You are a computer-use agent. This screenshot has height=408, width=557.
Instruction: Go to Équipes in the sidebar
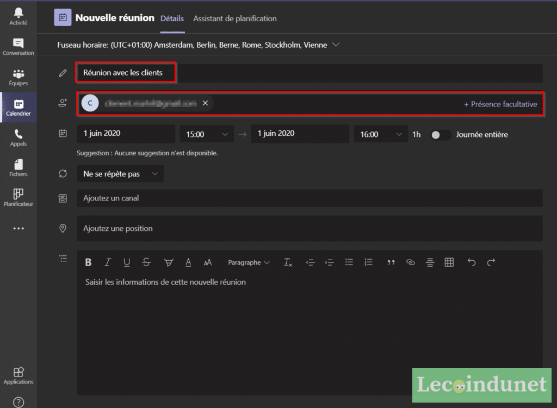[18, 77]
